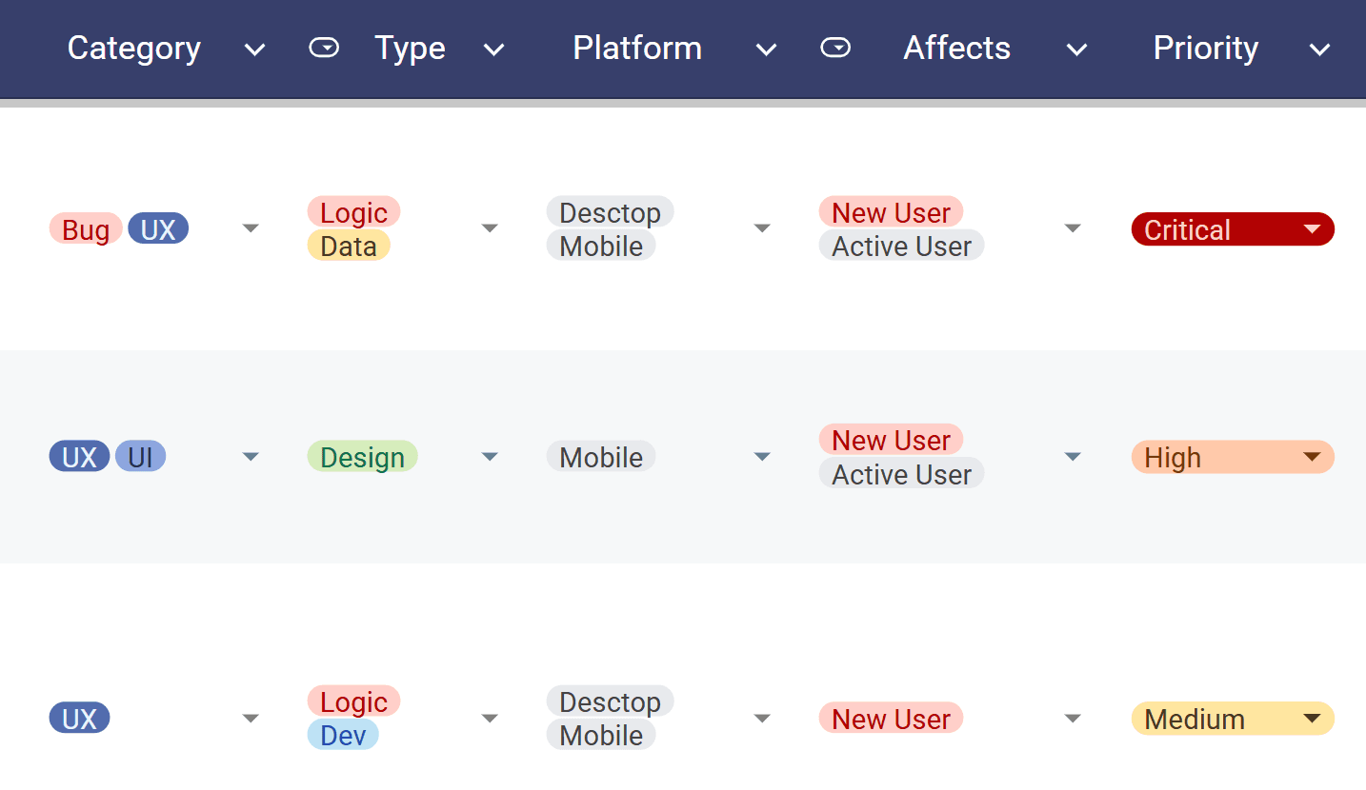Click the dropdown chip icon before Type header
This screenshot has width=1366, height=790.
coord(324,49)
